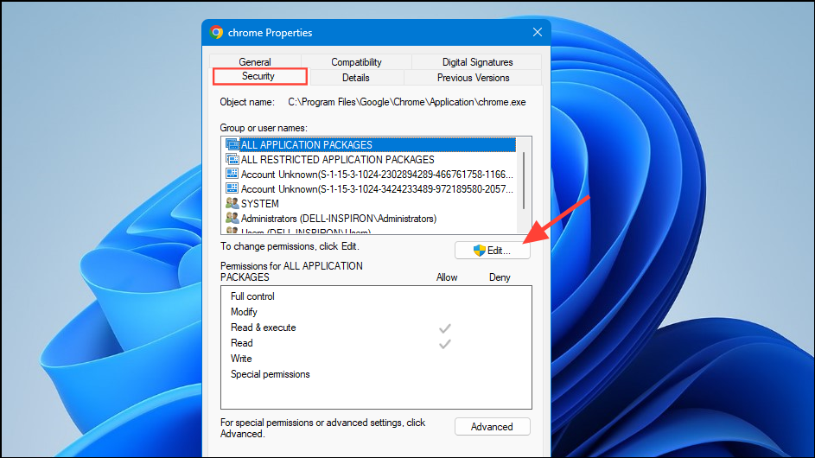Click the Allow checkmark for Read & execute
This screenshot has width=815, height=458.
click(445, 328)
